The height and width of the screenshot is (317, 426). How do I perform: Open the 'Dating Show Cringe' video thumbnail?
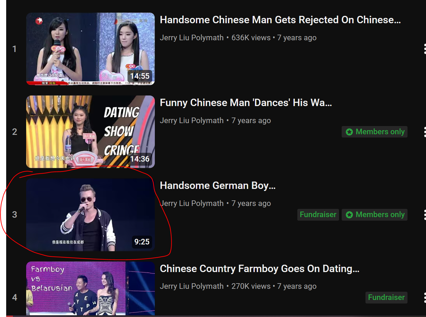[x=90, y=132]
